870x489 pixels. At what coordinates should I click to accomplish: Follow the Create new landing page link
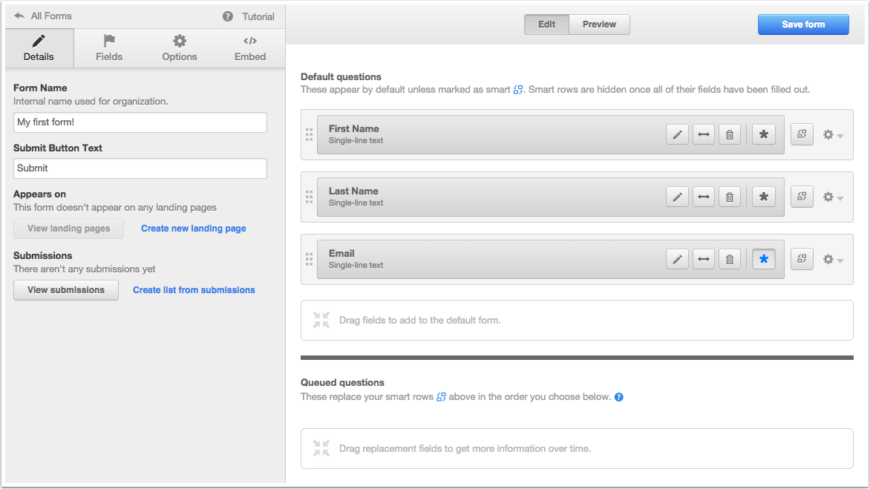click(x=193, y=229)
